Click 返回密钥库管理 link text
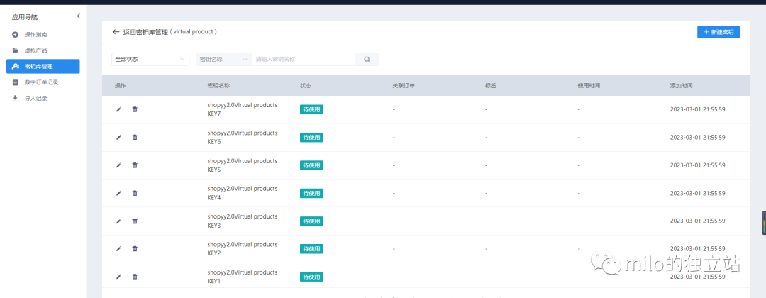Image resolution: width=766 pixels, height=298 pixels. (145, 32)
